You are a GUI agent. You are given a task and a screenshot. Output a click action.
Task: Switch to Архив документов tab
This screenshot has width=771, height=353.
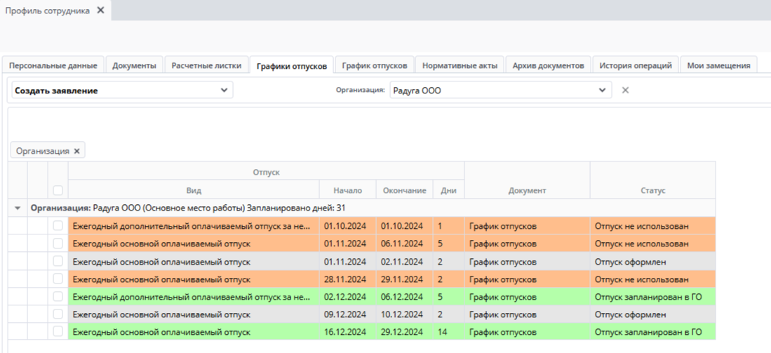tap(548, 66)
